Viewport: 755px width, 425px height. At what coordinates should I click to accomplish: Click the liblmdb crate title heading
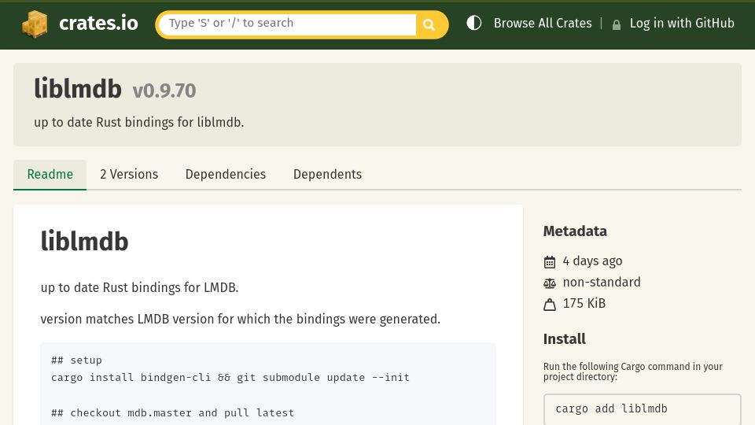click(x=78, y=89)
